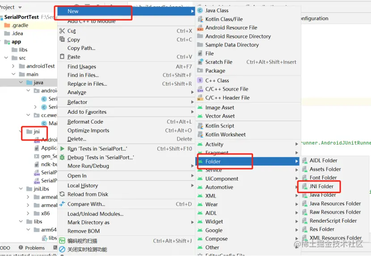Choose Optimize Imports entry
Image resolution: width=371 pixels, height=256 pixels.
[x=126, y=130]
